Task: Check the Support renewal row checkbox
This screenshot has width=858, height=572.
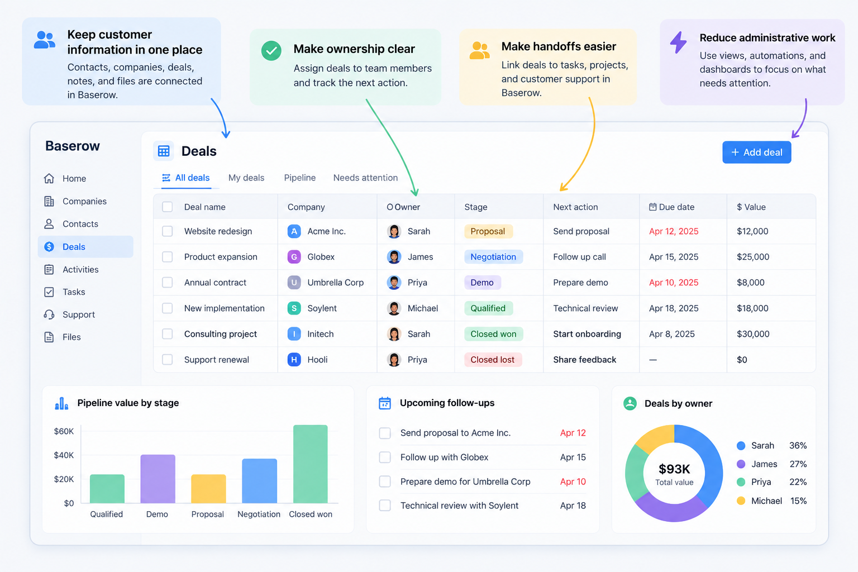Action: pos(168,360)
